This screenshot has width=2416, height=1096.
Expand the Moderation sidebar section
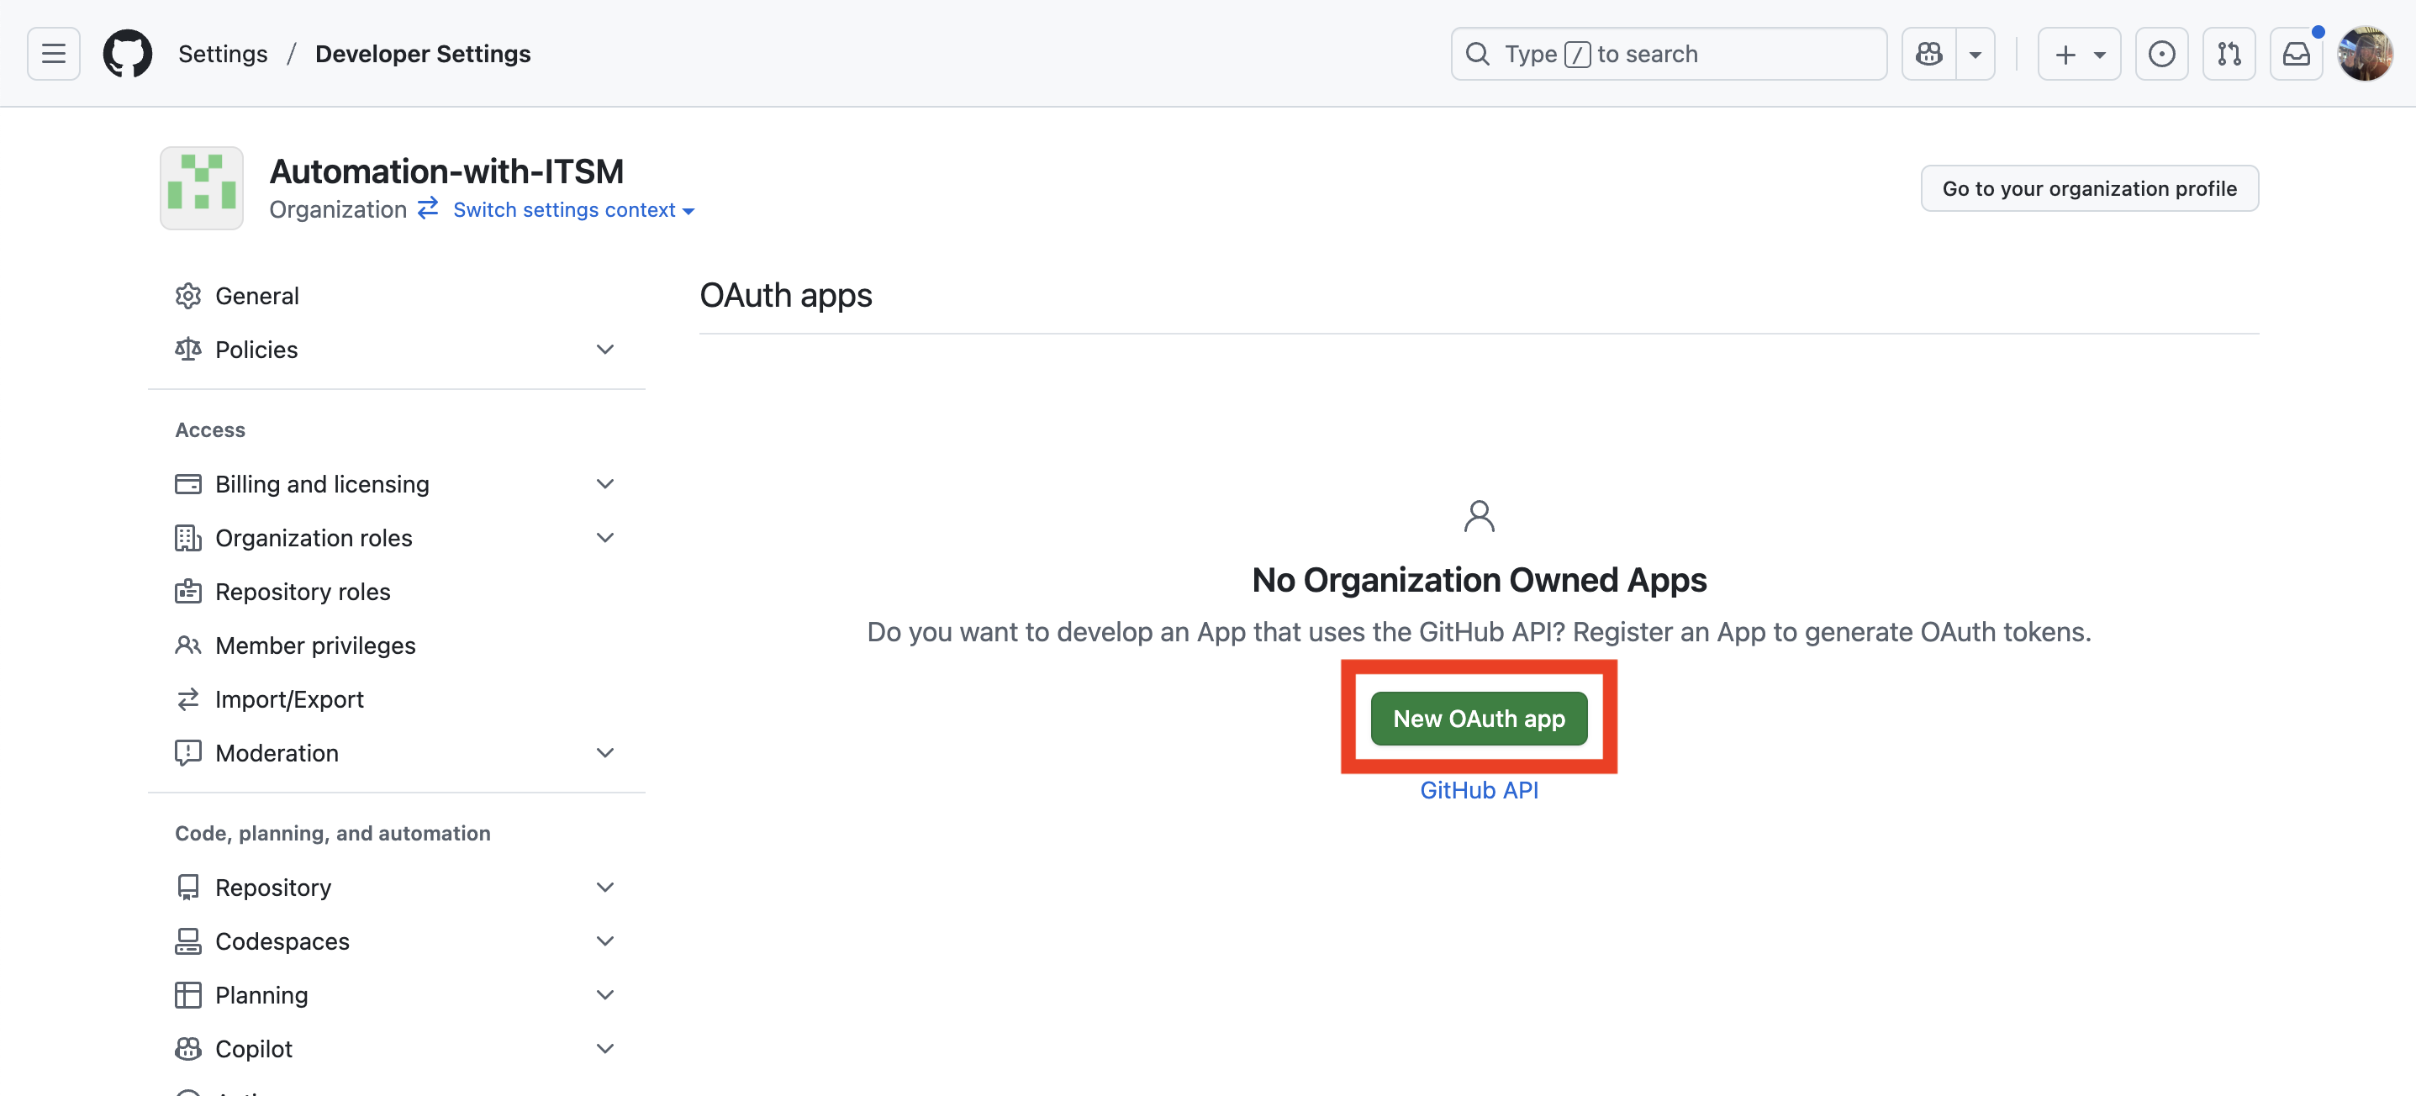605,753
